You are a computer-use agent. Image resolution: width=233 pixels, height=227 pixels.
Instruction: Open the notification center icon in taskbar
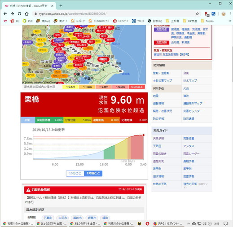click(x=225, y=223)
